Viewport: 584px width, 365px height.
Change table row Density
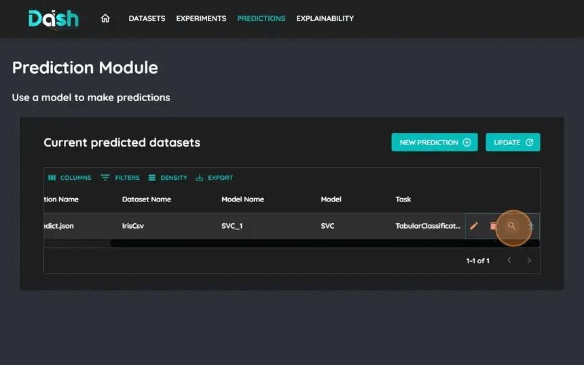(168, 178)
